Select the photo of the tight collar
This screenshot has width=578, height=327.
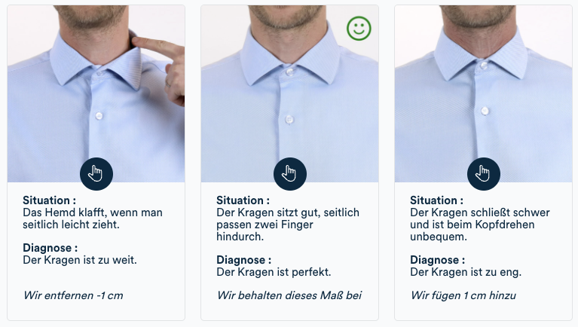pyautogui.click(x=483, y=93)
